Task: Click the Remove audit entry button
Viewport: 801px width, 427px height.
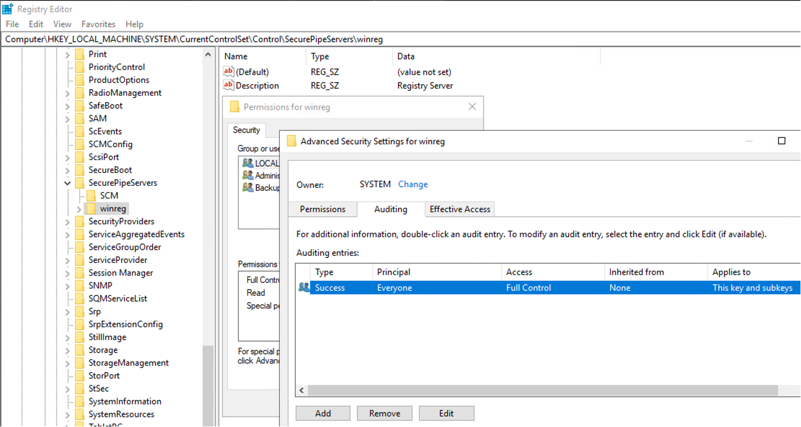Action: (x=385, y=413)
